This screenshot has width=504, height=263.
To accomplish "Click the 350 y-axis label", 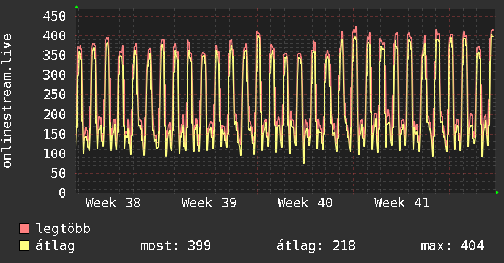I will [x=54, y=55].
